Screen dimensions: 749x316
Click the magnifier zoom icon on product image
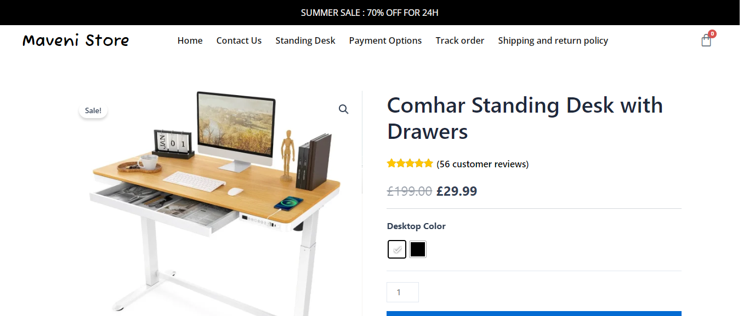(344, 109)
